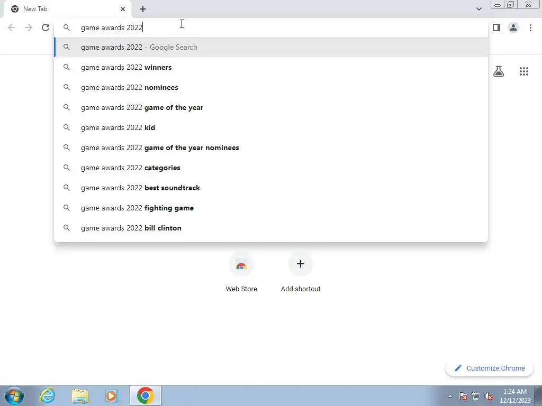This screenshot has height=406, width=542.
Task: Open the clock showing 1:24 AM
Action: click(x=514, y=396)
